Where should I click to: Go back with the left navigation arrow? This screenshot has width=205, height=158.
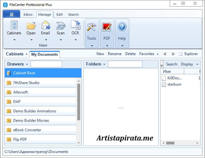pos(165,54)
